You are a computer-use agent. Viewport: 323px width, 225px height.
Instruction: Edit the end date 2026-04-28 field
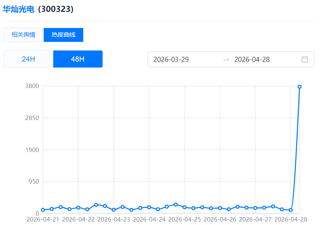pyautogui.click(x=252, y=60)
